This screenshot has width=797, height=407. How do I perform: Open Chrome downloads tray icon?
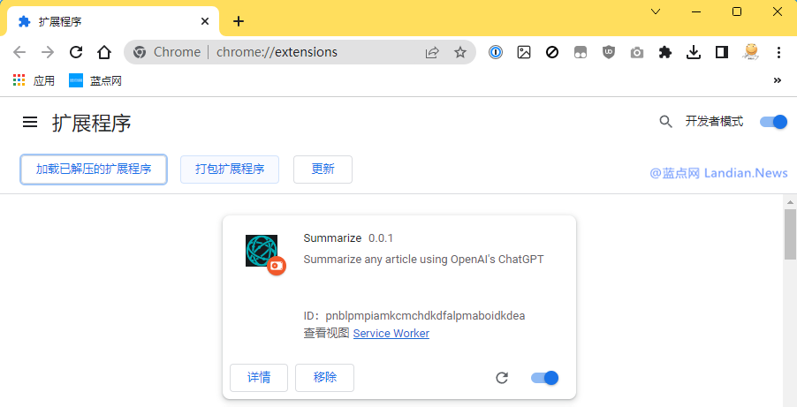click(x=694, y=52)
